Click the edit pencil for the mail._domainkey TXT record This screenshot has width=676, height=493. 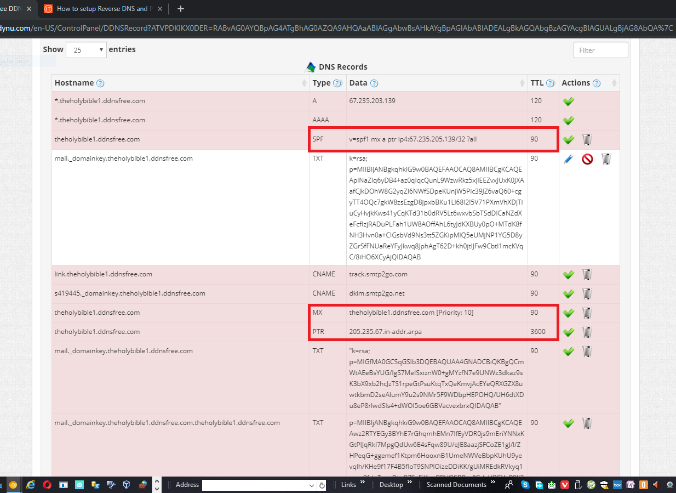click(x=569, y=160)
